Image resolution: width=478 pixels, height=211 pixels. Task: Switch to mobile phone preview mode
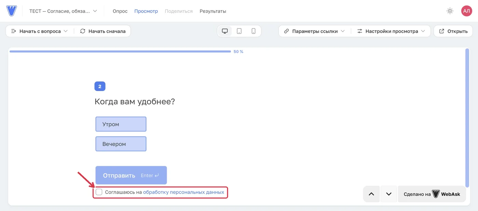tap(254, 31)
